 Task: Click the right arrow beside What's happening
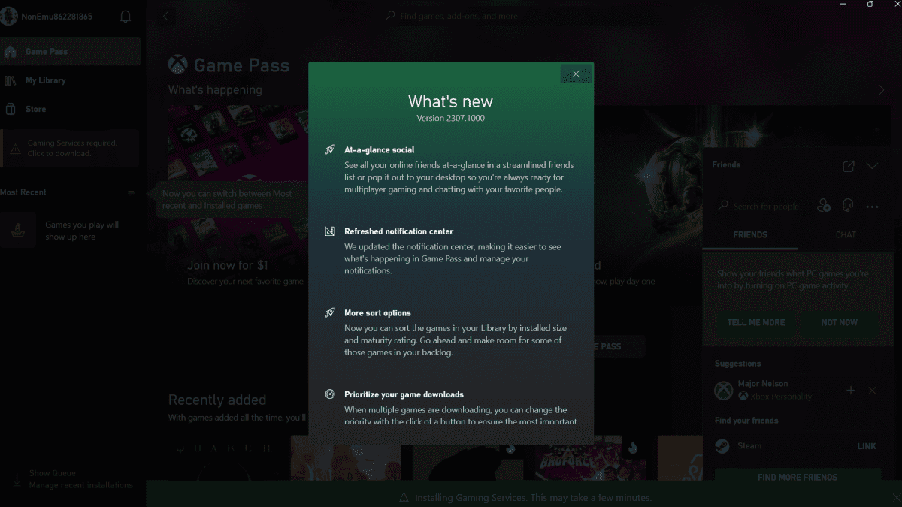tap(882, 90)
